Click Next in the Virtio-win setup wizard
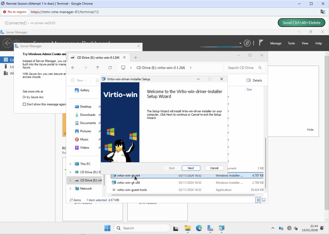329x235 pixels. 191,168
